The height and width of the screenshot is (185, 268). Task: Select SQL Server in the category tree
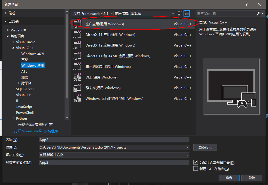[25, 89]
